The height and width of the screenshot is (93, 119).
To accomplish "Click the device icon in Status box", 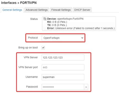I will pos(45,19).
